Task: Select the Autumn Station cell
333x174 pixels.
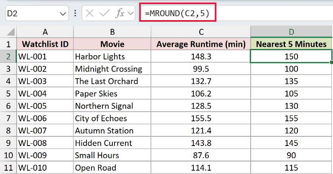Action: coord(112,130)
